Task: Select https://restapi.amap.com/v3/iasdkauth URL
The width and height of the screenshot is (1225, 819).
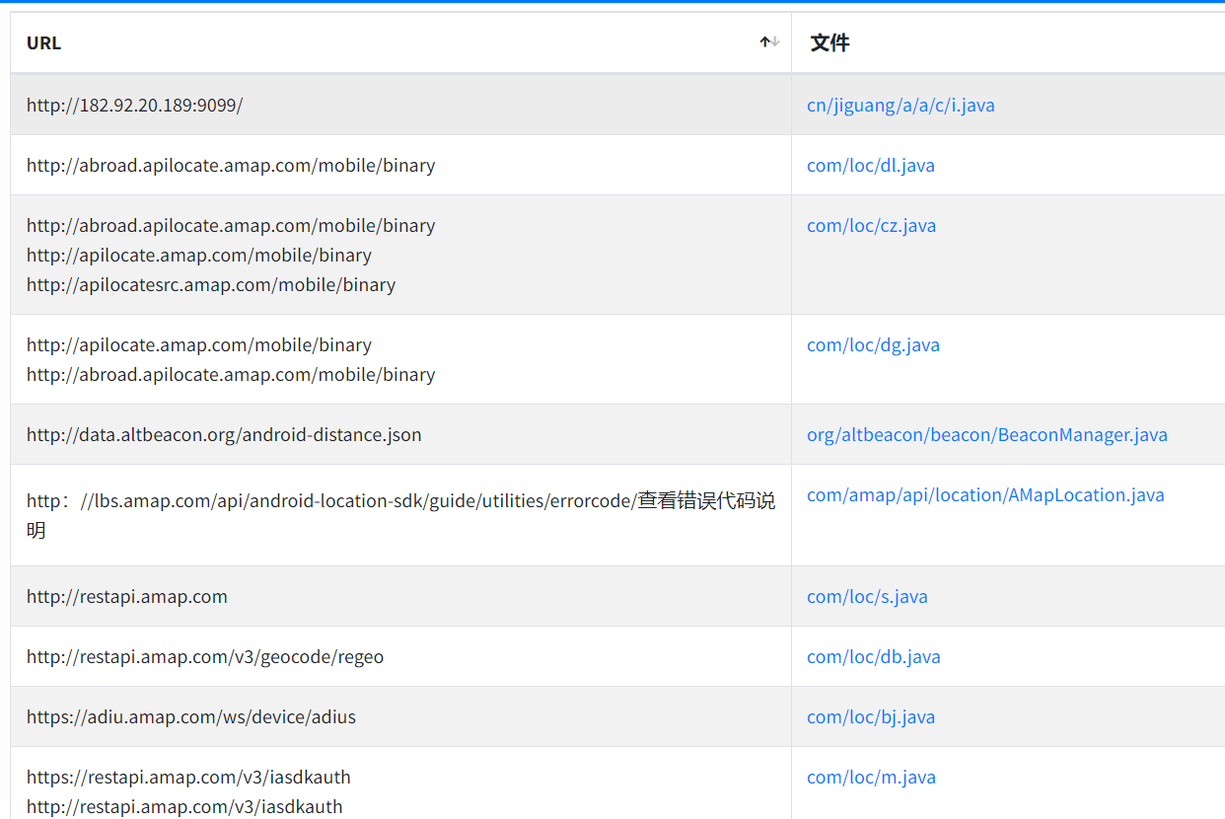Action: click(x=188, y=777)
